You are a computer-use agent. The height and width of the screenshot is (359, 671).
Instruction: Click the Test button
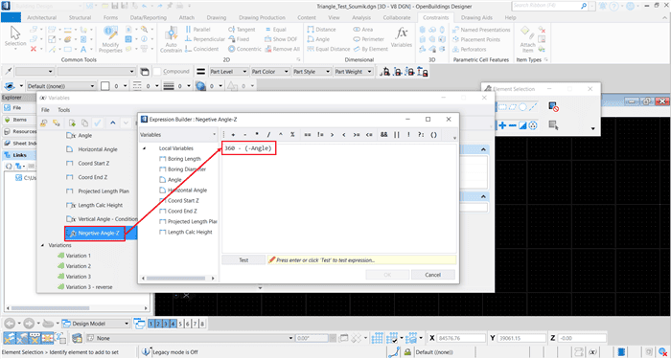tap(243, 259)
